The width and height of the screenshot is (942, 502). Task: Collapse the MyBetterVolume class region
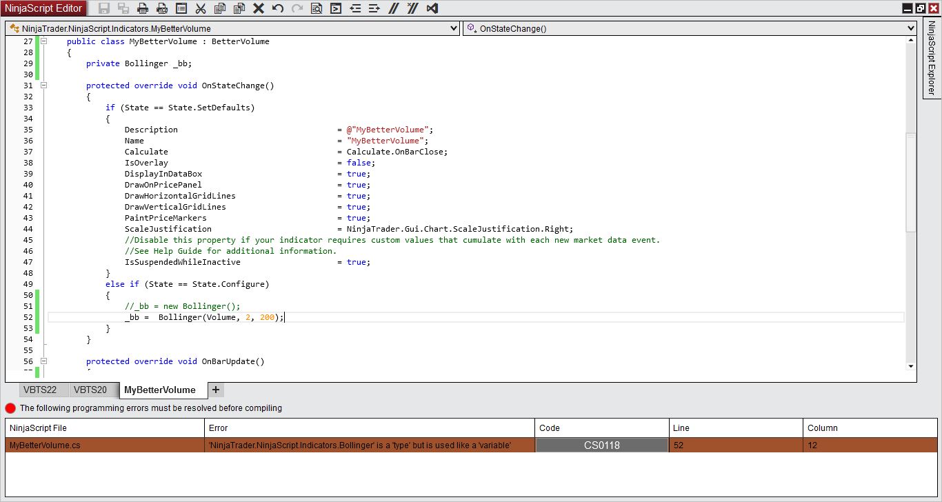click(x=43, y=41)
